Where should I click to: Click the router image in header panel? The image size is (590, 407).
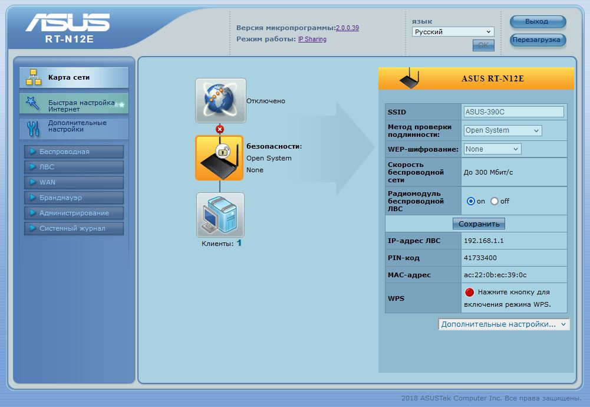point(410,78)
